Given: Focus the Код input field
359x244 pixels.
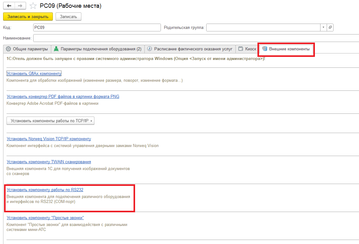Looking at the screenshot, I should 97,27.
